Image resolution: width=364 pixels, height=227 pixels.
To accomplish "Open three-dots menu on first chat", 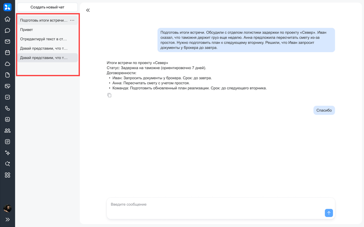I will tap(72, 20).
